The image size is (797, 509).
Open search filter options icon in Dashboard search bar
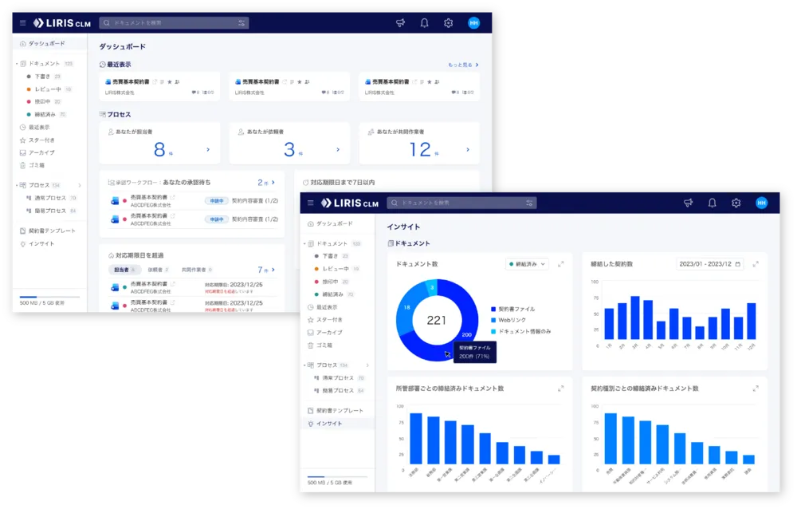[241, 23]
